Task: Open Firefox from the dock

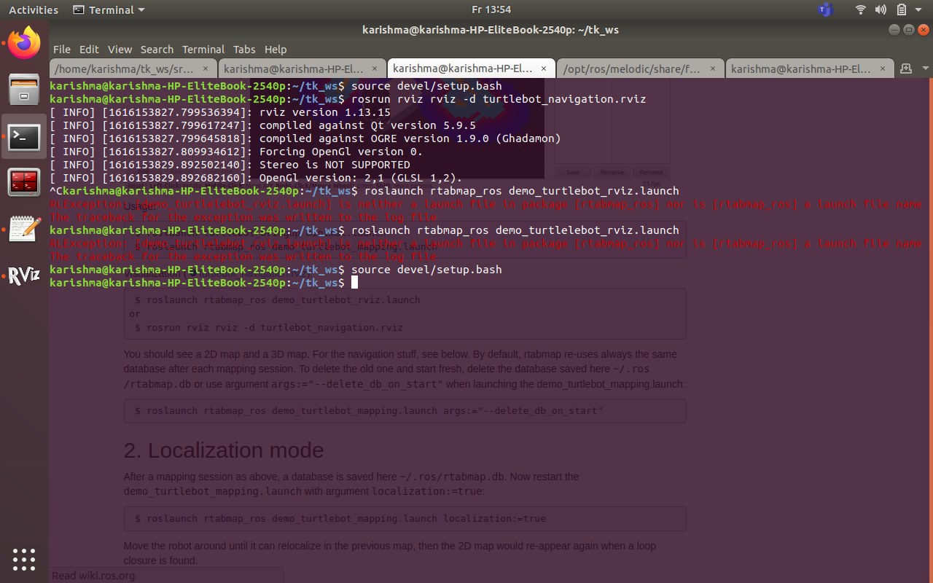Action: pos(24,43)
